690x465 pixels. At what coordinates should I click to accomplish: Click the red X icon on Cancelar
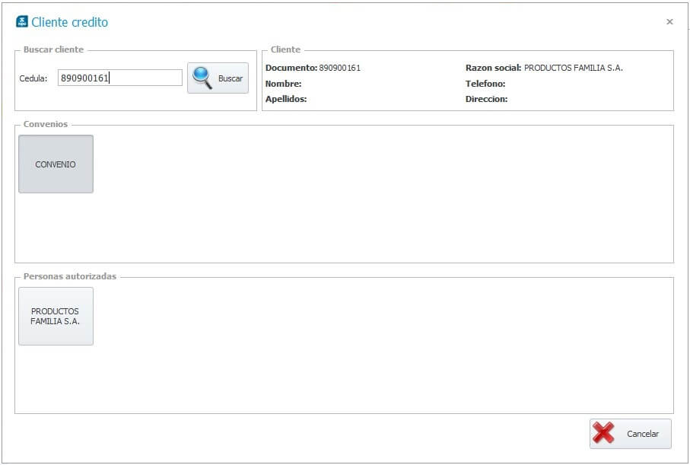point(603,433)
